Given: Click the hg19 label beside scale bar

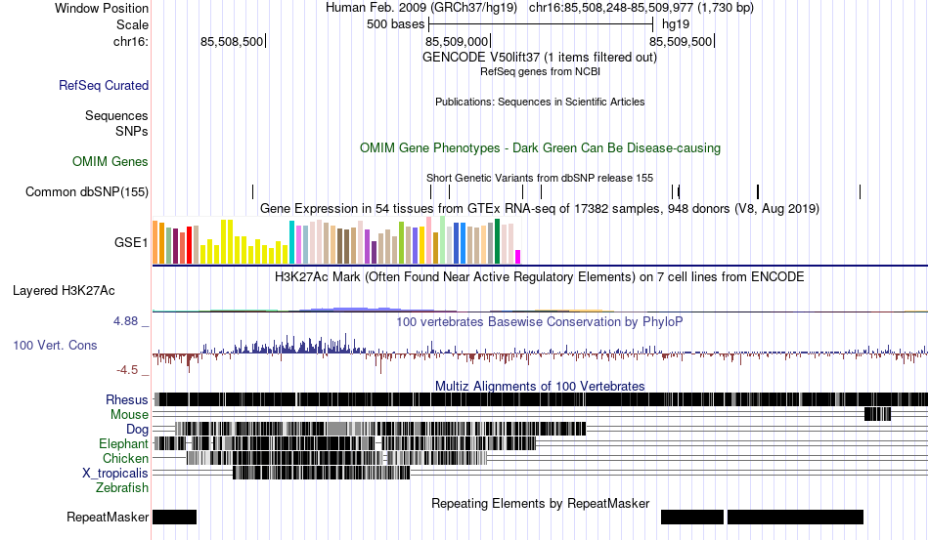Looking at the screenshot, I should click(676, 24).
